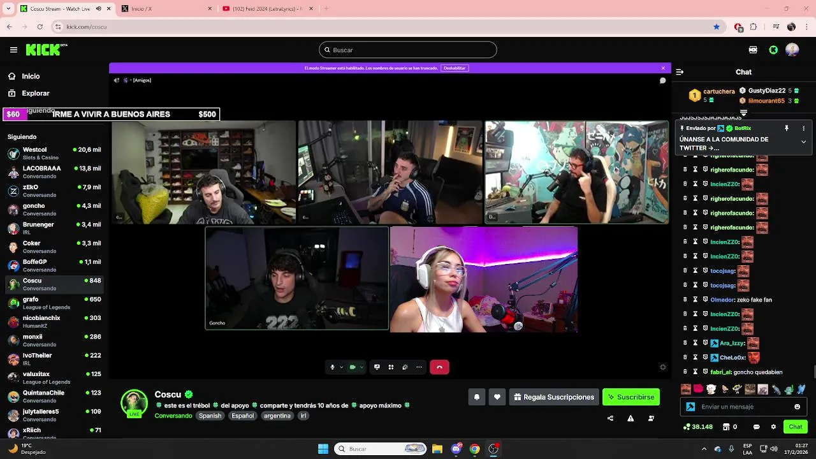Viewport: 816px width, 459px height.
Task: Open the drops box icon in header
Action: [753, 50]
